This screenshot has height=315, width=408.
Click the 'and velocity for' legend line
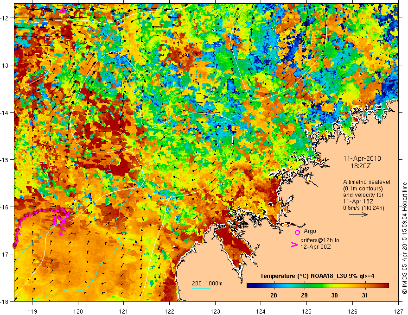pos(363,195)
